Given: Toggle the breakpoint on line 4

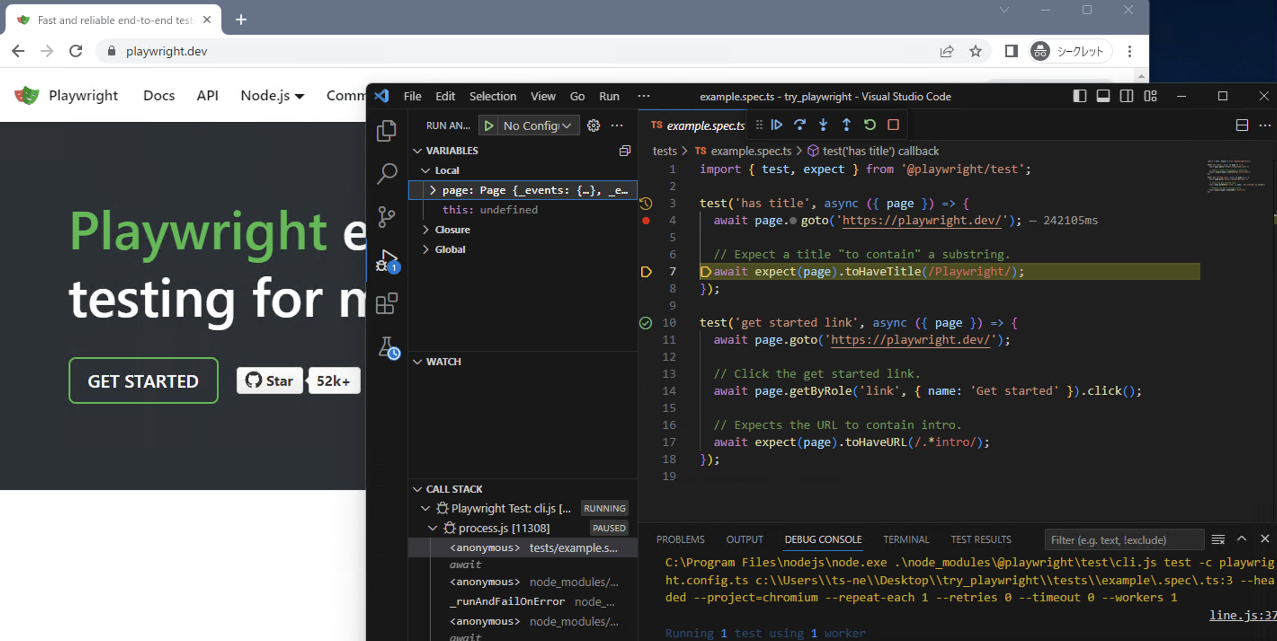Looking at the screenshot, I should (646, 221).
